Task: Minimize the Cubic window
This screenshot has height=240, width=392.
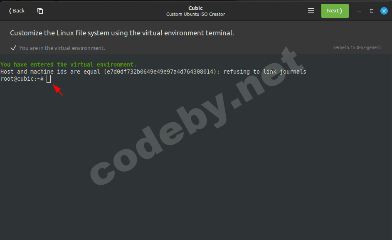Action: [359, 11]
